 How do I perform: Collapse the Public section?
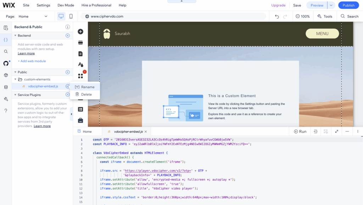15,72
